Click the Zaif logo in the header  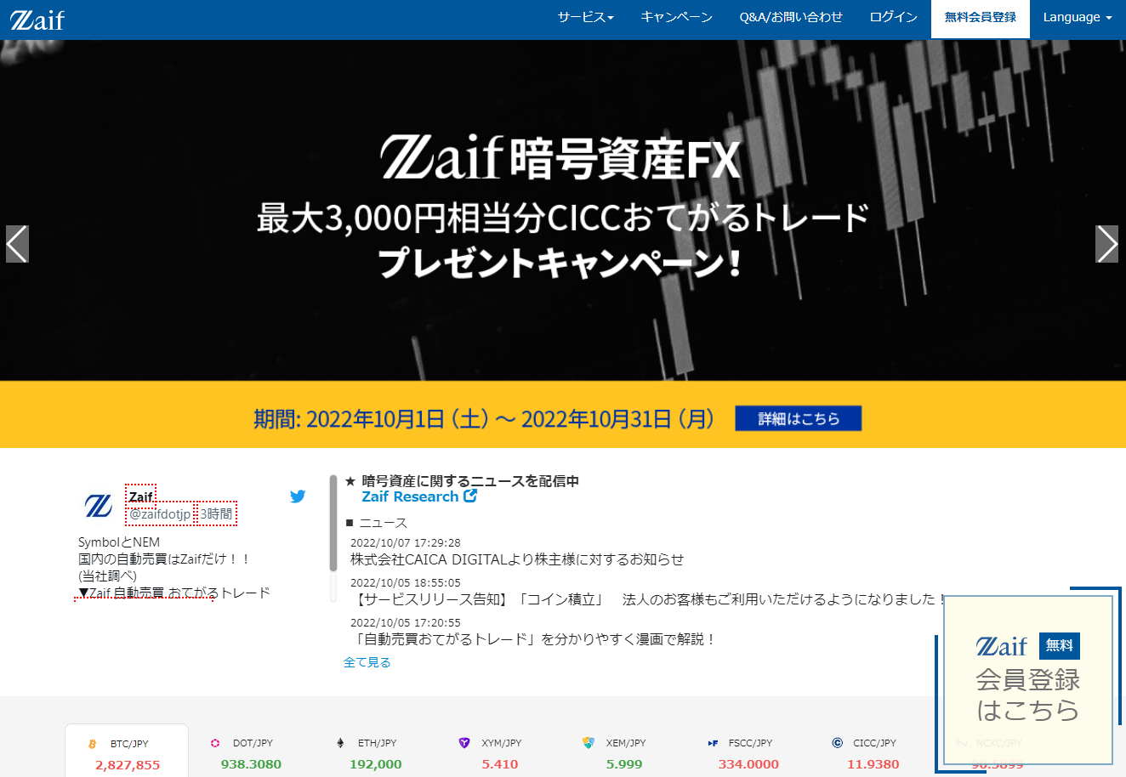tap(38, 18)
